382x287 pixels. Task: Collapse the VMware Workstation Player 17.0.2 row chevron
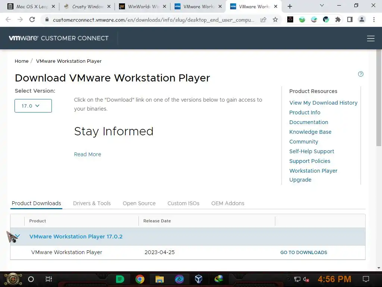pos(17,236)
